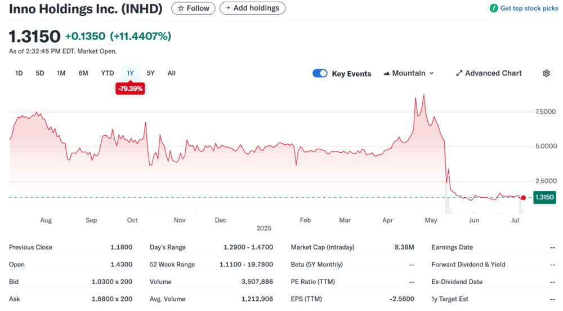
Task: Switch chart to 1M range
Action: click(x=61, y=73)
